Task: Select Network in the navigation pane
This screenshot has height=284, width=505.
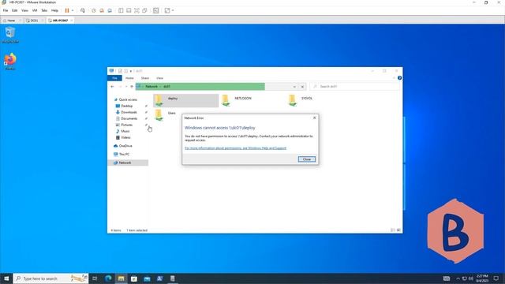Action: [x=128, y=163]
